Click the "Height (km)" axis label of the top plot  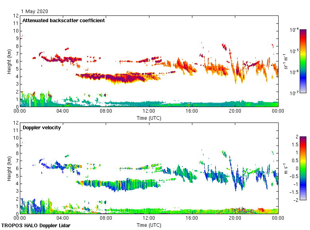[9, 61]
